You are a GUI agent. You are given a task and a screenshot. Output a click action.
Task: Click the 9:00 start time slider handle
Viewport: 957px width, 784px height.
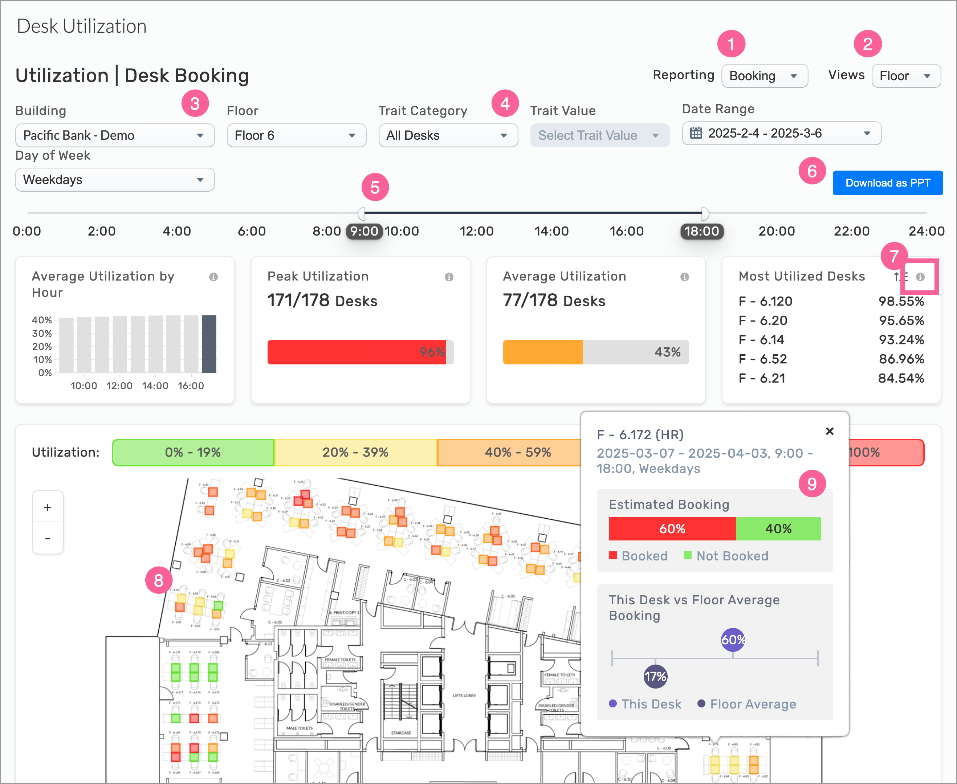click(362, 213)
